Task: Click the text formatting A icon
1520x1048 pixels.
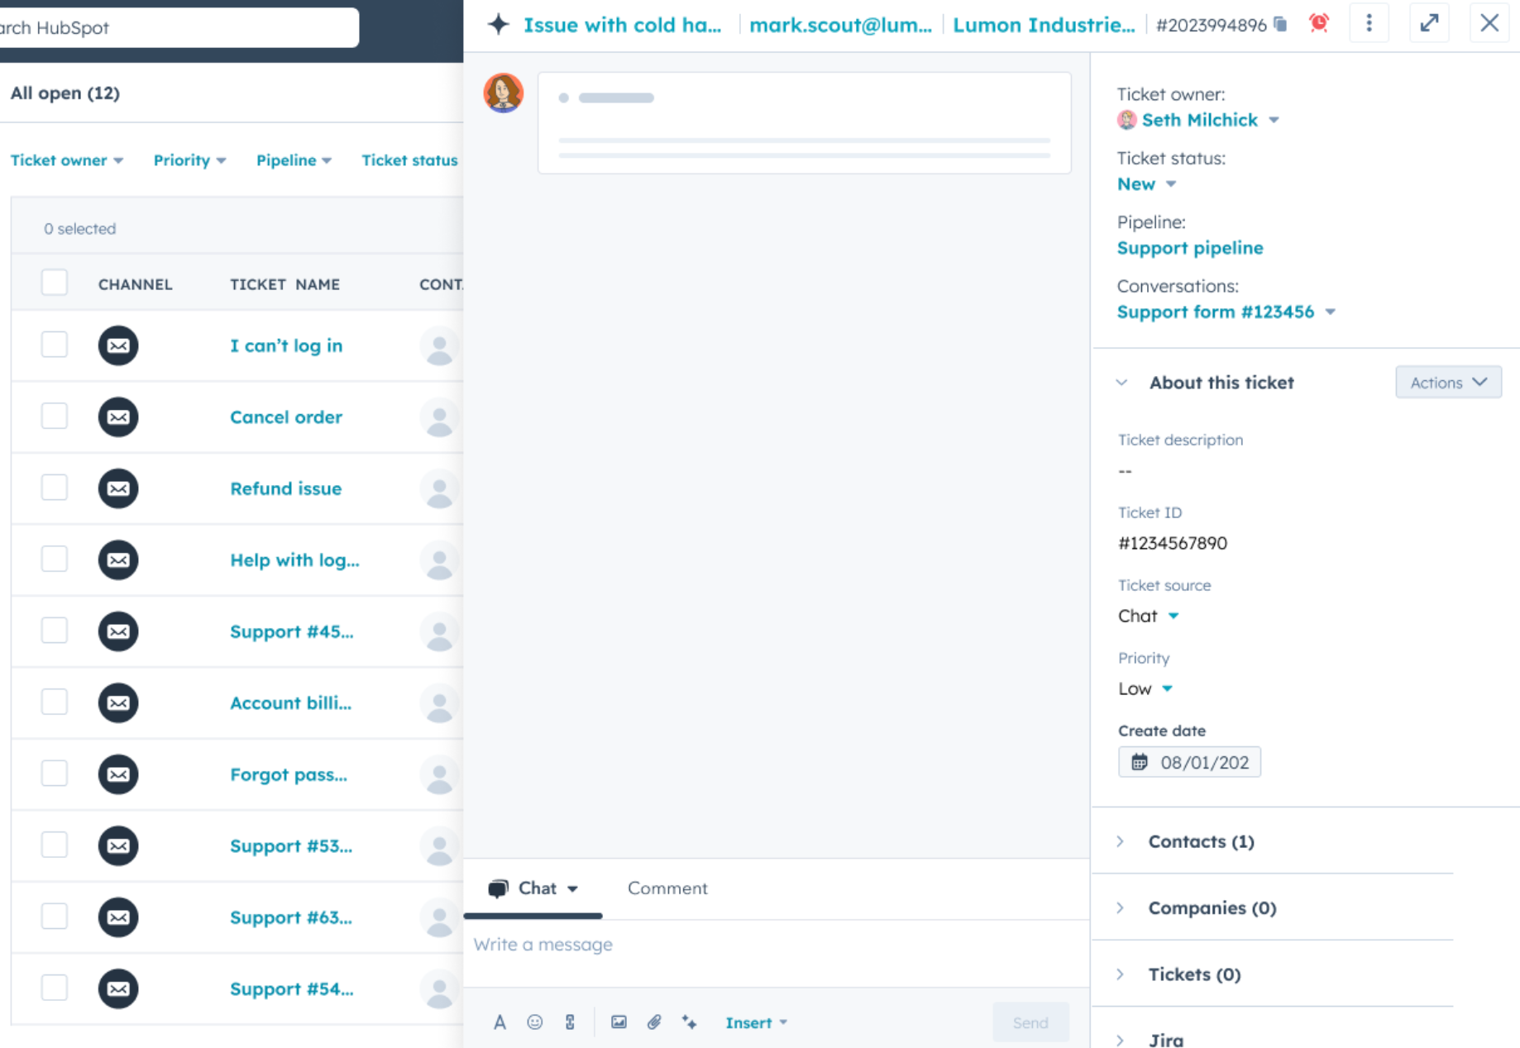Action: tap(499, 1022)
